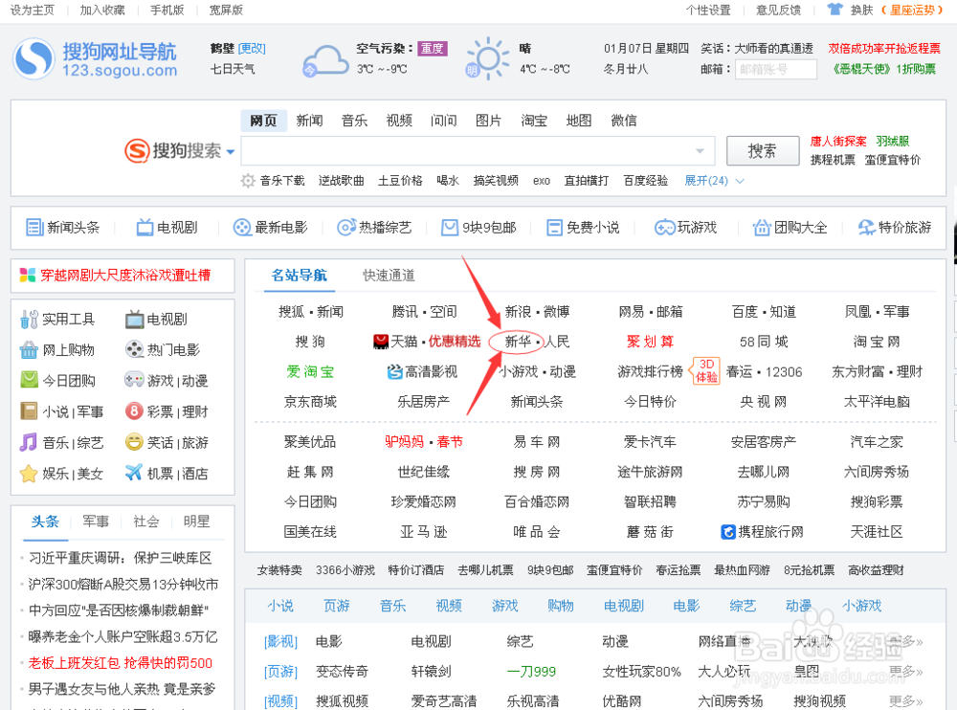Click the Sogou search logo icon
957x710 pixels.
tap(137, 150)
